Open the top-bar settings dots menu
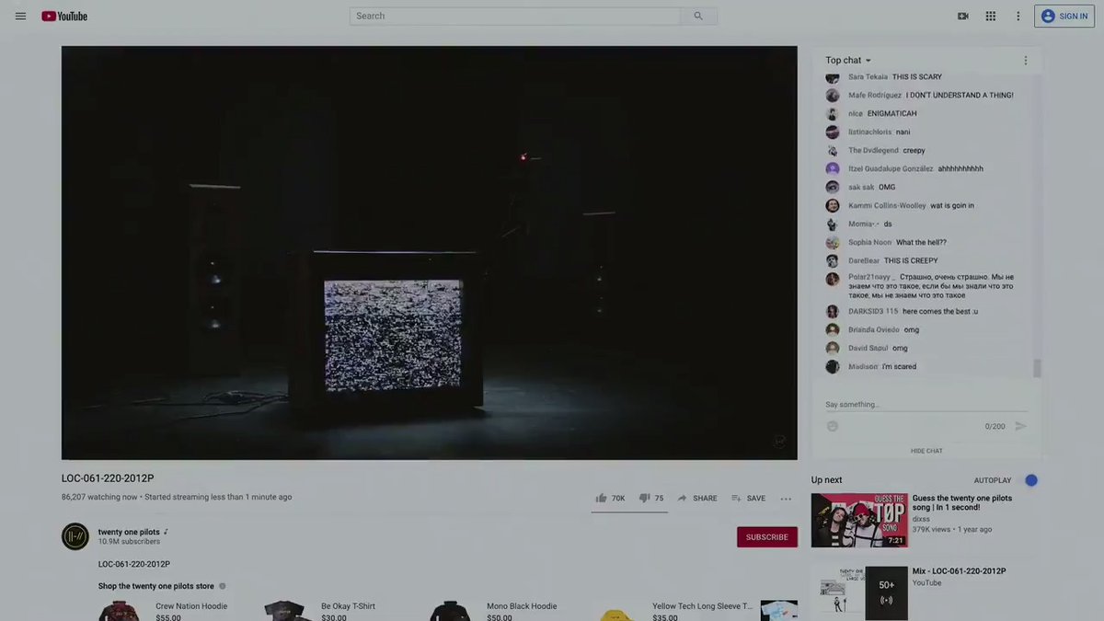The height and width of the screenshot is (621, 1104). coord(1018,16)
